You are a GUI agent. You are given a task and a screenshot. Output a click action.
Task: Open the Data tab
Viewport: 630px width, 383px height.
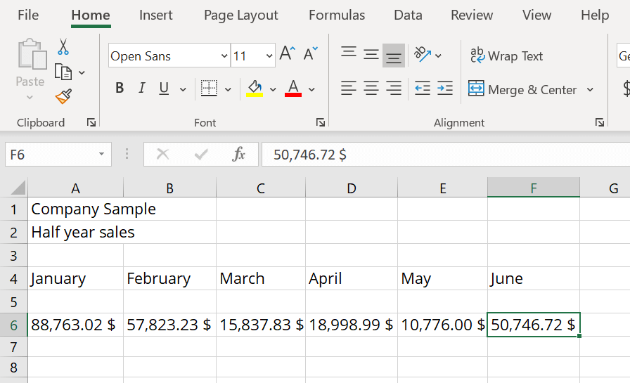coord(408,15)
